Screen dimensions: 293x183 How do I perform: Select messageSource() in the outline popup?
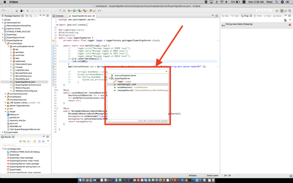click(x=143, y=90)
